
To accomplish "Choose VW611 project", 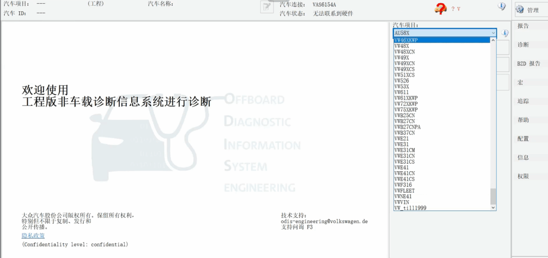I will click(x=442, y=92).
